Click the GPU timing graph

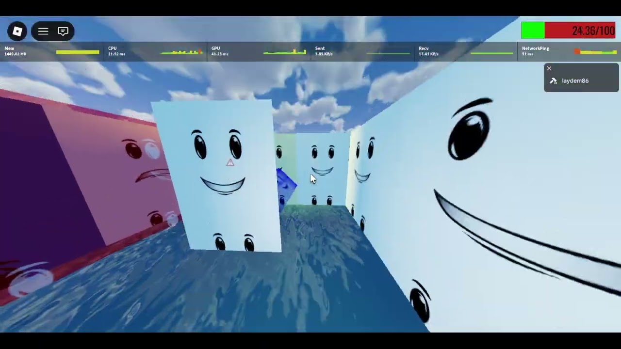pyautogui.click(x=285, y=51)
